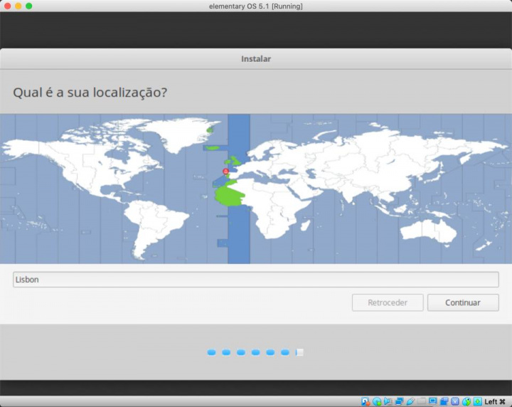The width and height of the screenshot is (512, 407).
Task: Click the network adapter status icon
Action: click(x=400, y=401)
